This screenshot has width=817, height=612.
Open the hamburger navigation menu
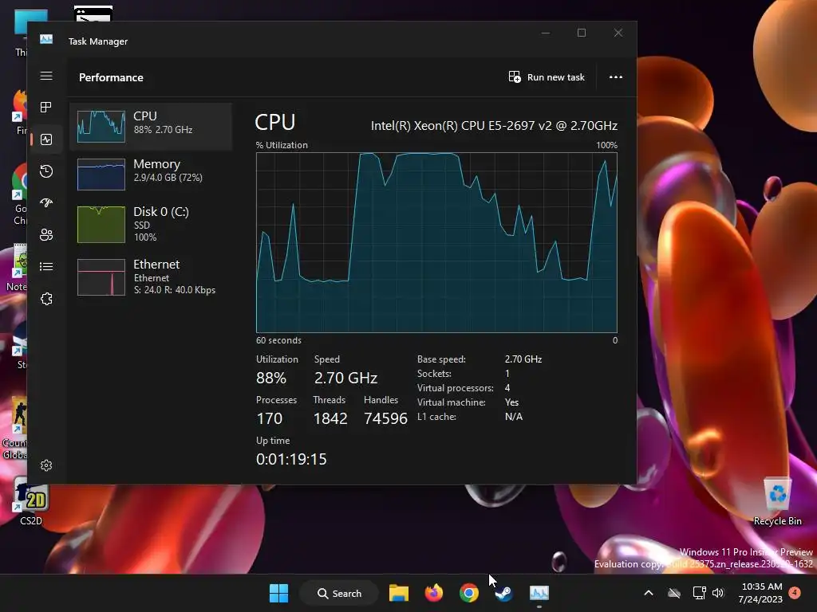click(46, 76)
